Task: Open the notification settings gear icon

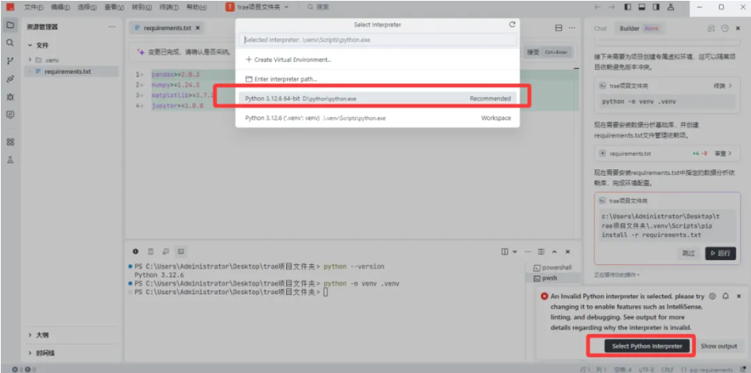Action: point(712,297)
